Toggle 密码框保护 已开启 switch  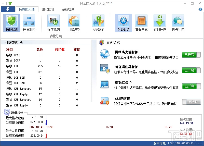tap(191, 86)
